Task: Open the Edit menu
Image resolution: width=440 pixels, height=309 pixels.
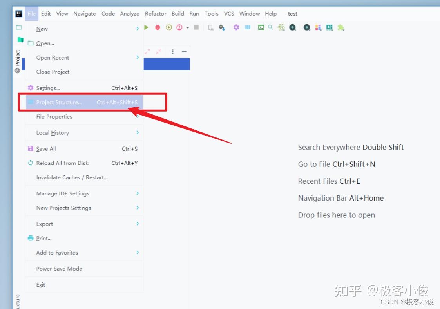Action: (46, 13)
